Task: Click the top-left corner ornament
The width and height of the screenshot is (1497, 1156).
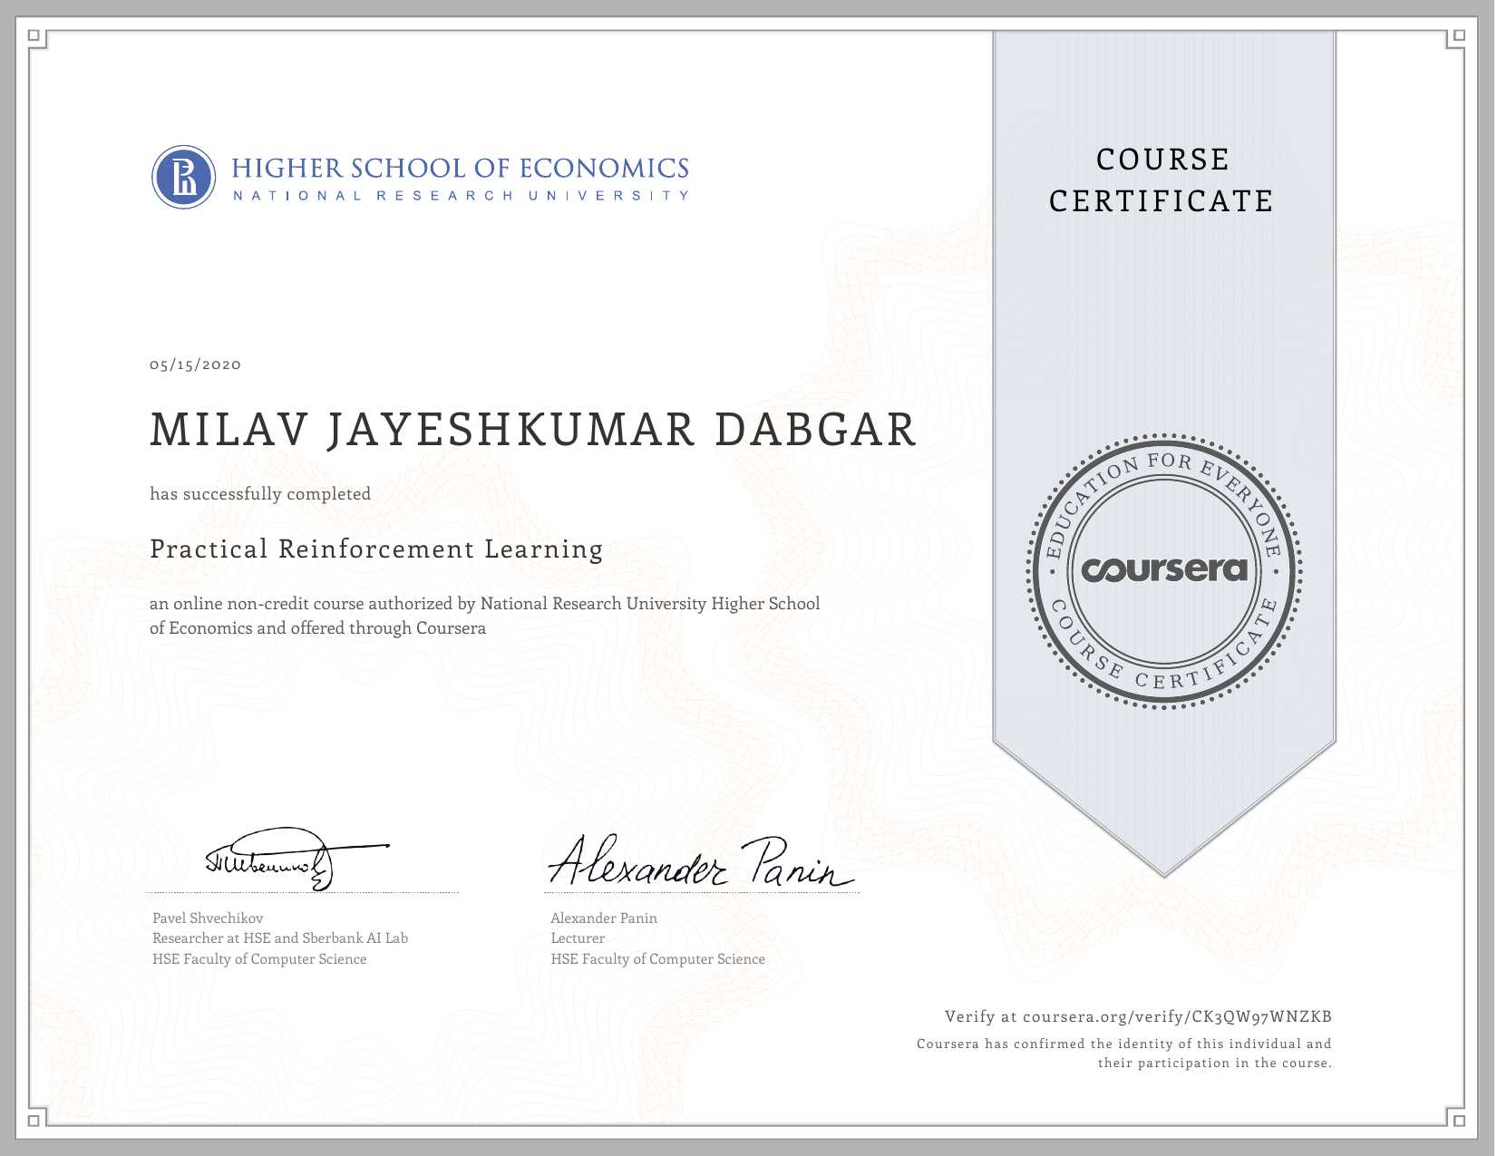Action: click(34, 37)
